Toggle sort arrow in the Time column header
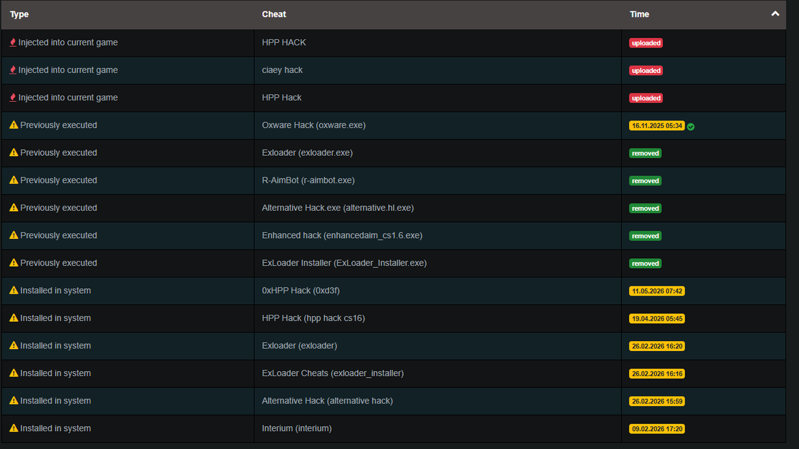799x449 pixels. (x=775, y=14)
